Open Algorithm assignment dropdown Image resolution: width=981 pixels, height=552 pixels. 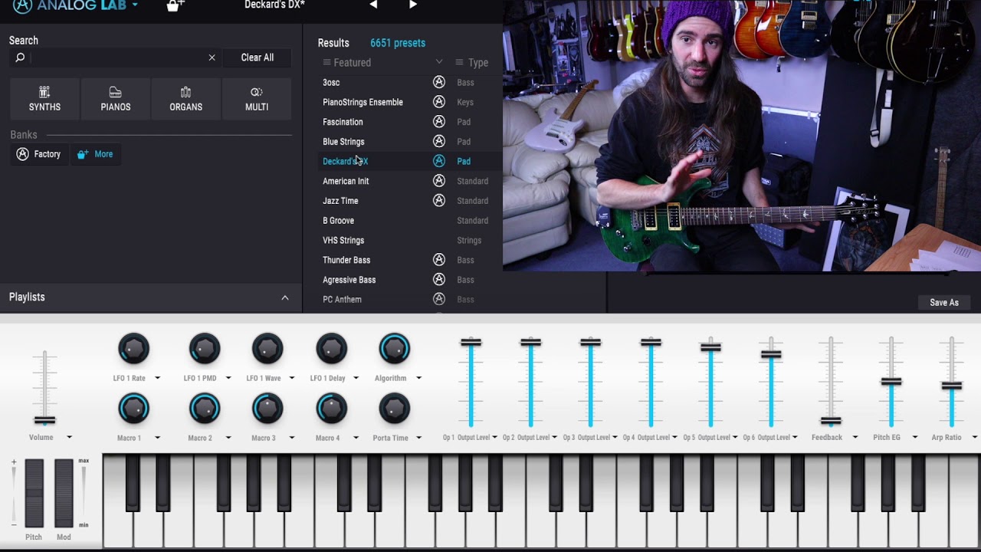pyautogui.click(x=418, y=378)
